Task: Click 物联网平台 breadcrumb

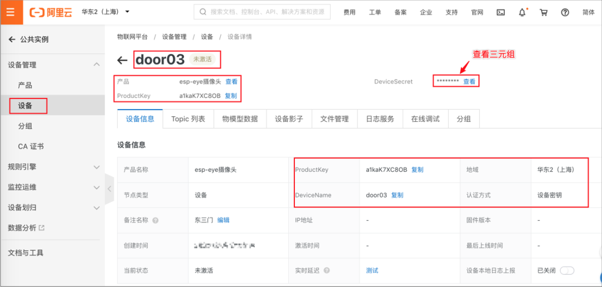Action: tap(132, 37)
